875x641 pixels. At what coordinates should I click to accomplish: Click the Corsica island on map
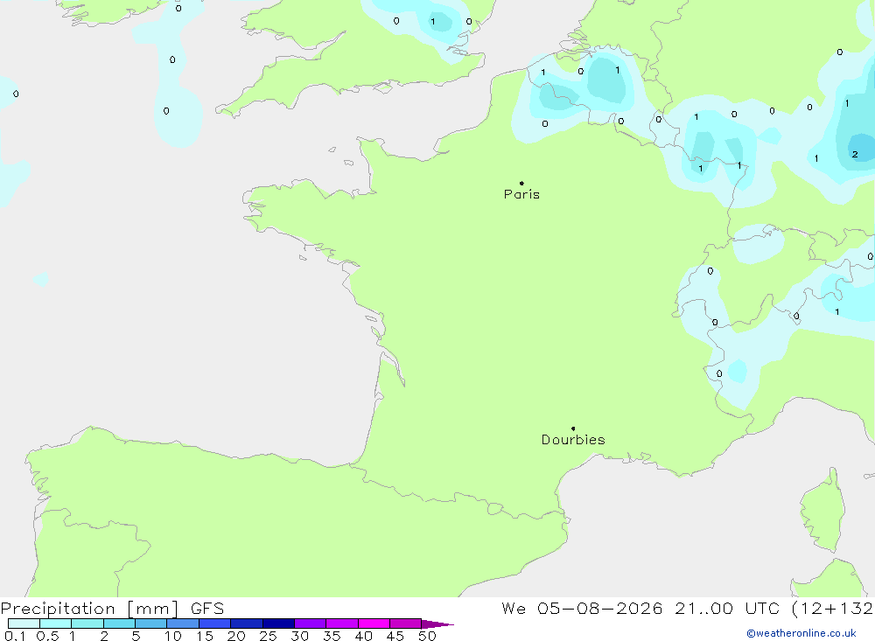point(823,511)
